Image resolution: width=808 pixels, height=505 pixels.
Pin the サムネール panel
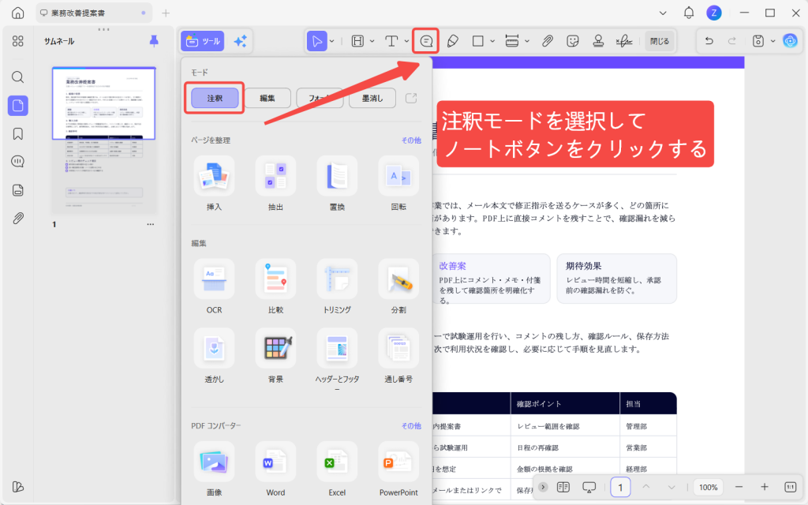[x=154, y=41]
